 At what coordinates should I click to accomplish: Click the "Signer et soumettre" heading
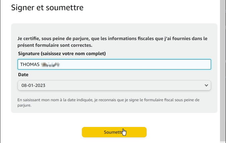[x=47, y=7]
